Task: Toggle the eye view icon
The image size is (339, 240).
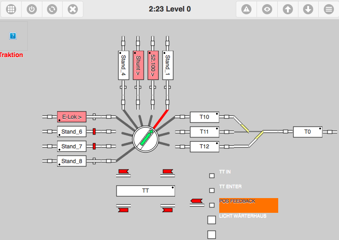Action: 267,9
